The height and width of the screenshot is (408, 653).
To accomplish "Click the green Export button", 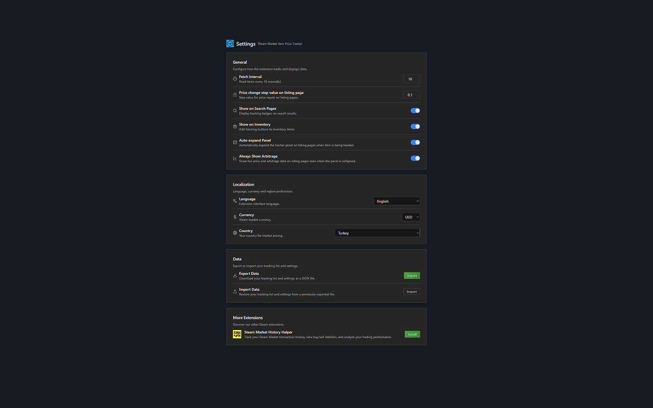I will [412, 275].
